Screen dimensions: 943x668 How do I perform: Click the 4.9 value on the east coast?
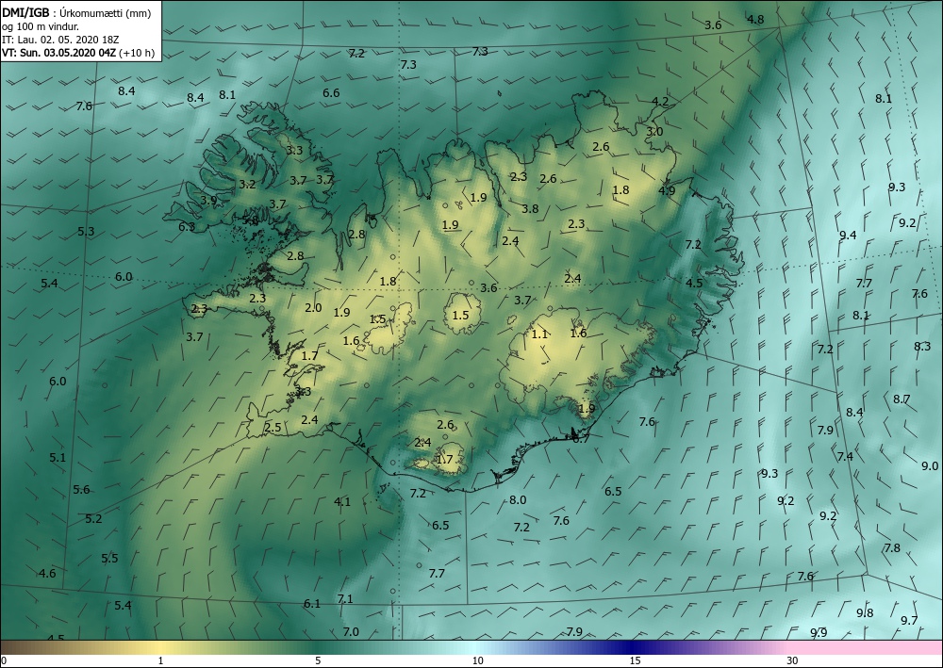(667, 190)
